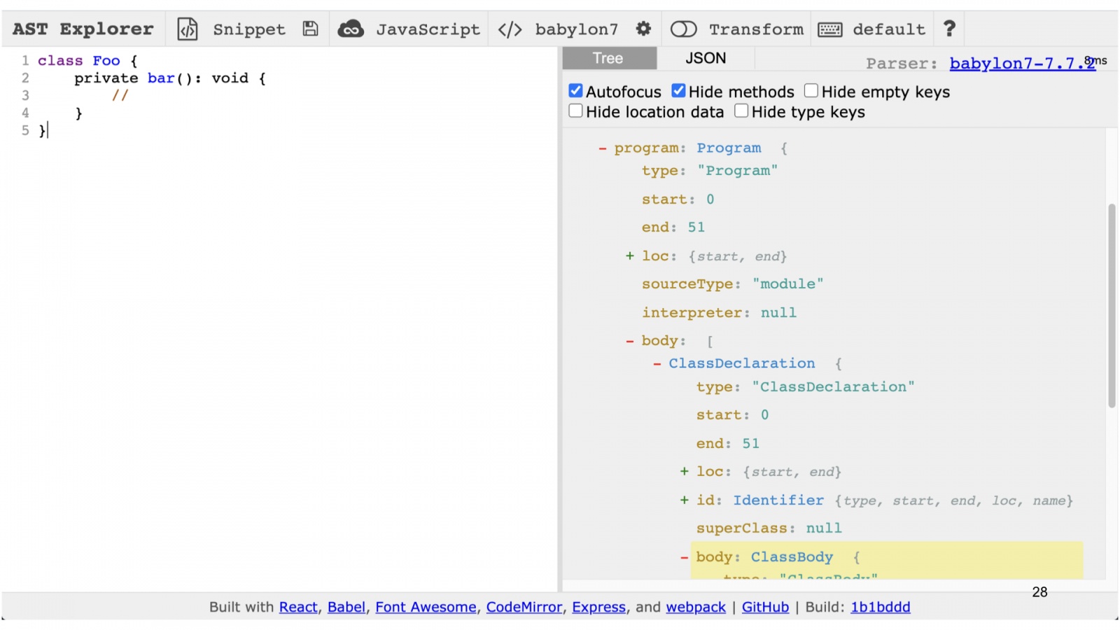Image resolution: width=1120 pixels, height=630 pixels.
Task: Expand the Program loc node
Action: pyautogui.click(x=630, y=256)
